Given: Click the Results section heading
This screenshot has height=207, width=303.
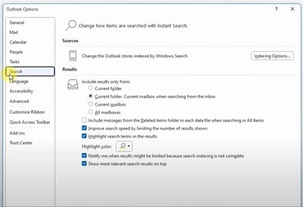Looking at the screenshot, I should pos(70,69).
